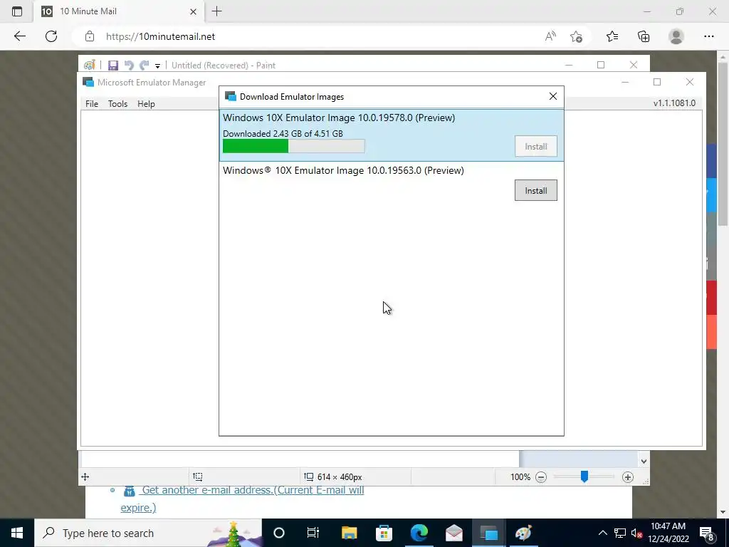Click the Redo icon in Paint

[x=145, y=65]
